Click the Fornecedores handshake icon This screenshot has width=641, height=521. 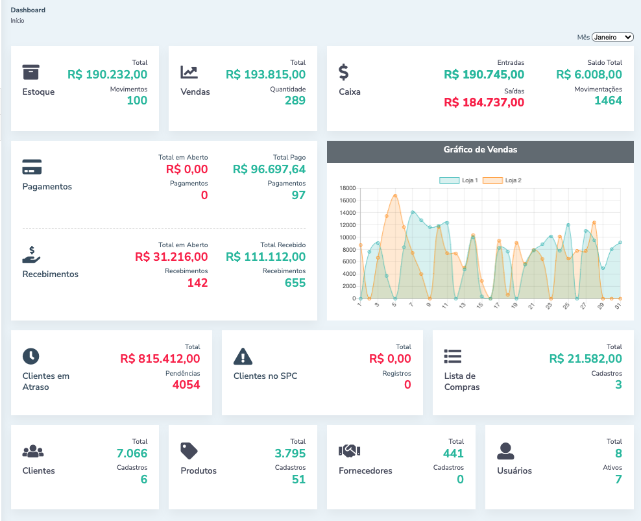click(349, 450)
